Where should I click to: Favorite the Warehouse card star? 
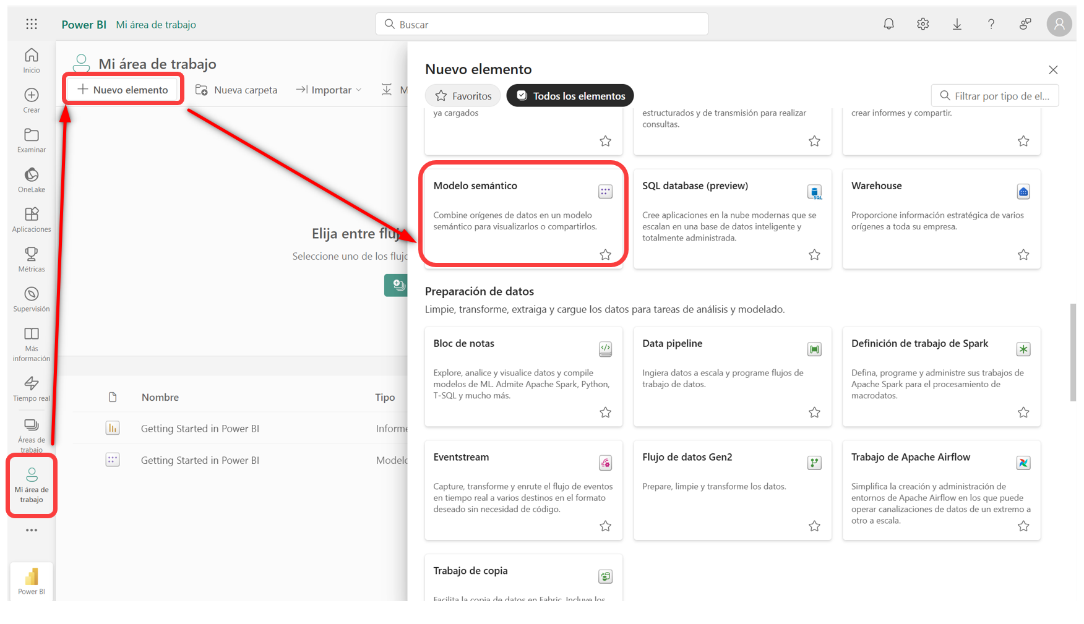point(1023,255)
